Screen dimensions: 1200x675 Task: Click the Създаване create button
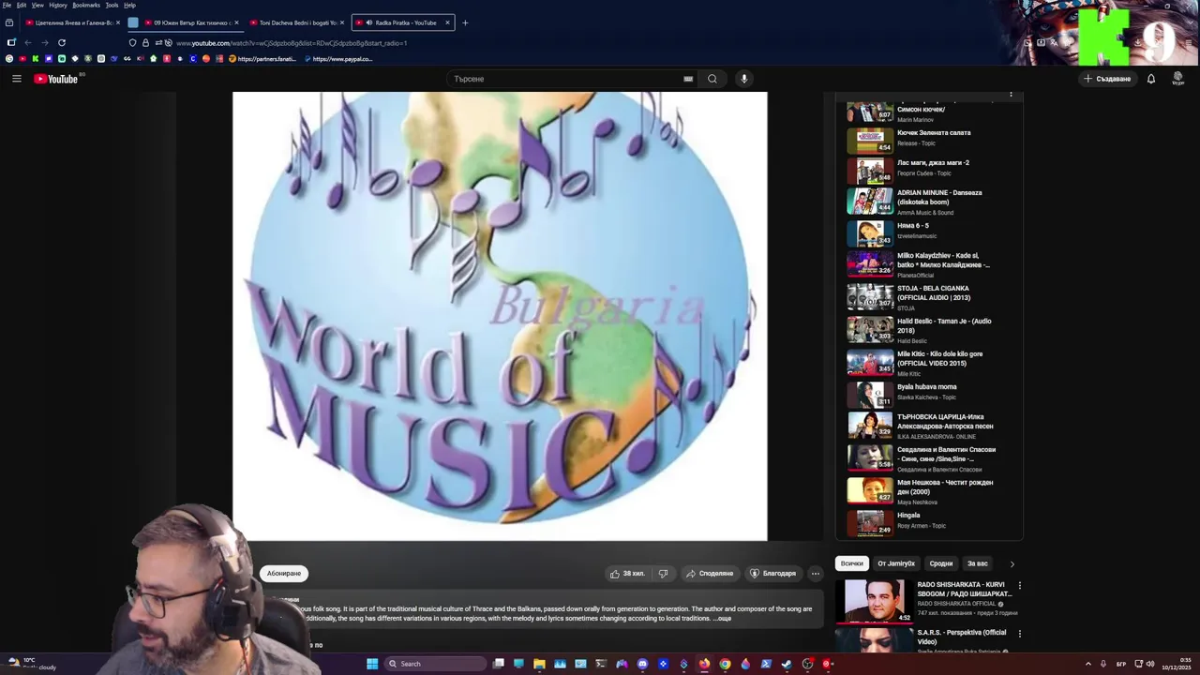point(1108,79)
